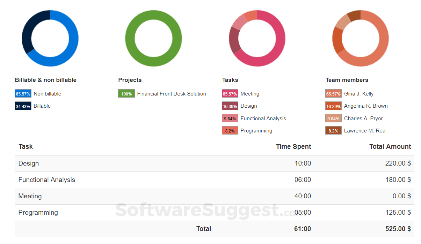This screenshot has width=421, height=244.
Task: Select the Design row in the table
Action: [x=29, y=163]
